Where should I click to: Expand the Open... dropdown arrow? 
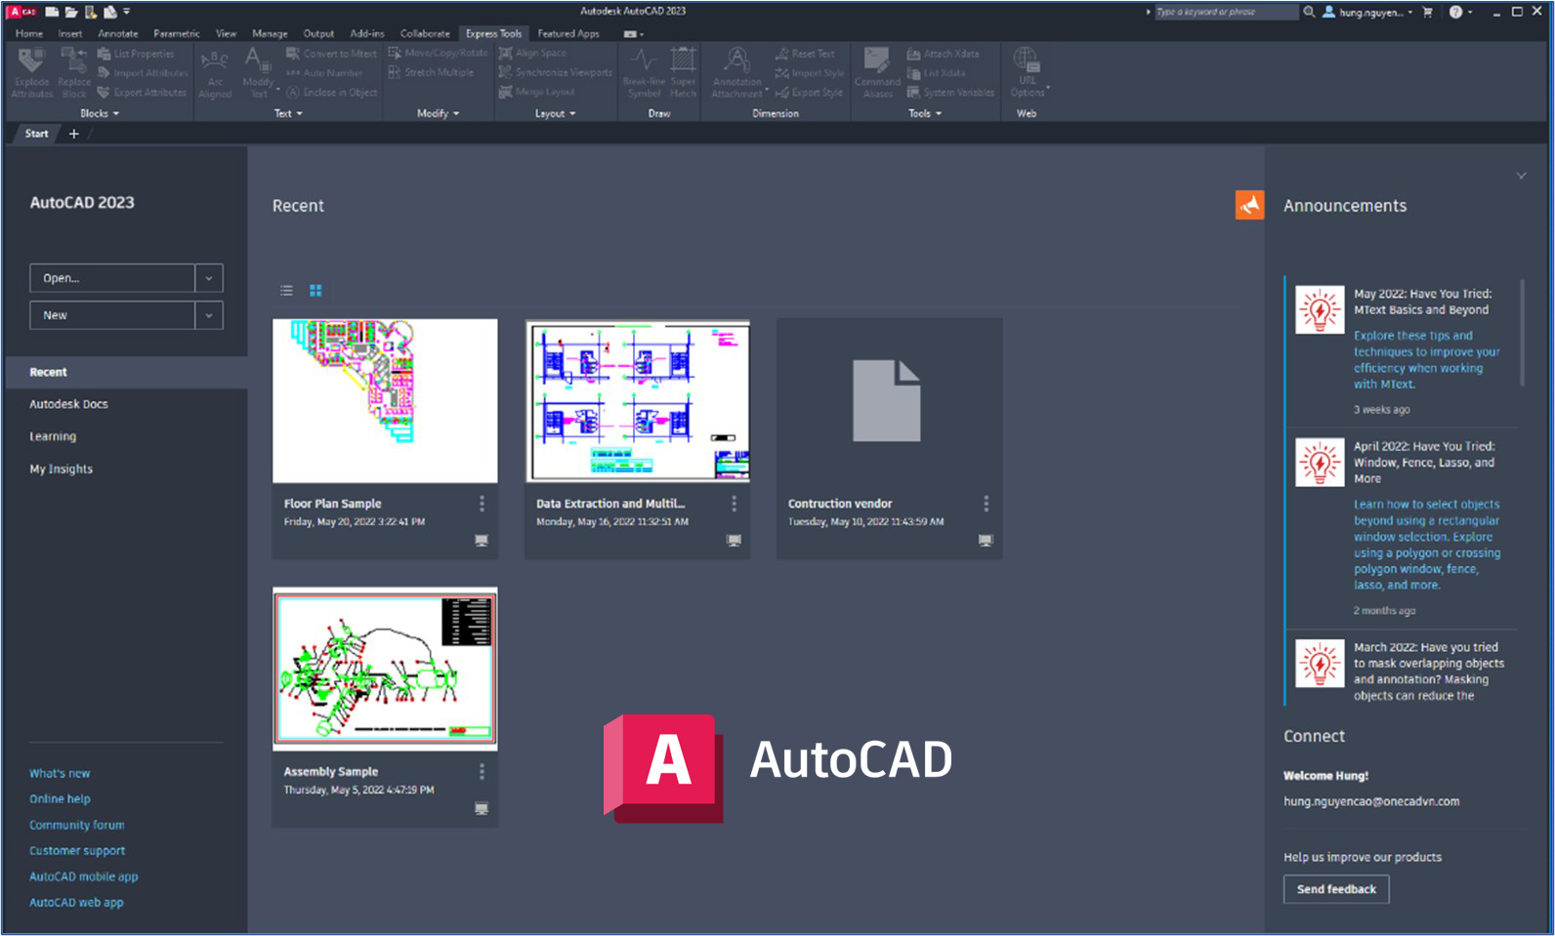209,278
